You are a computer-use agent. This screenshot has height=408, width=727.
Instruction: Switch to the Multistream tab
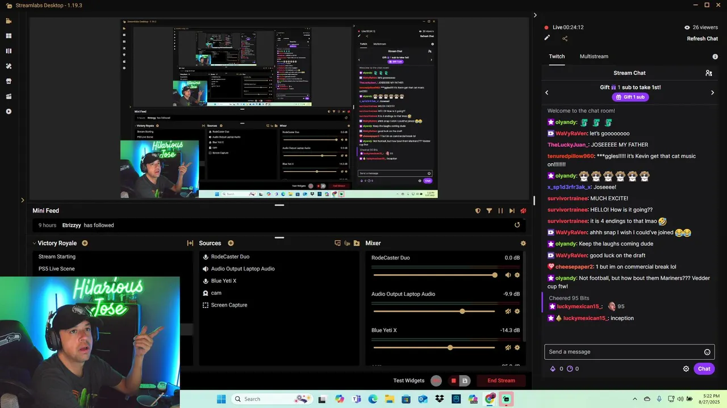click(594, 57)
